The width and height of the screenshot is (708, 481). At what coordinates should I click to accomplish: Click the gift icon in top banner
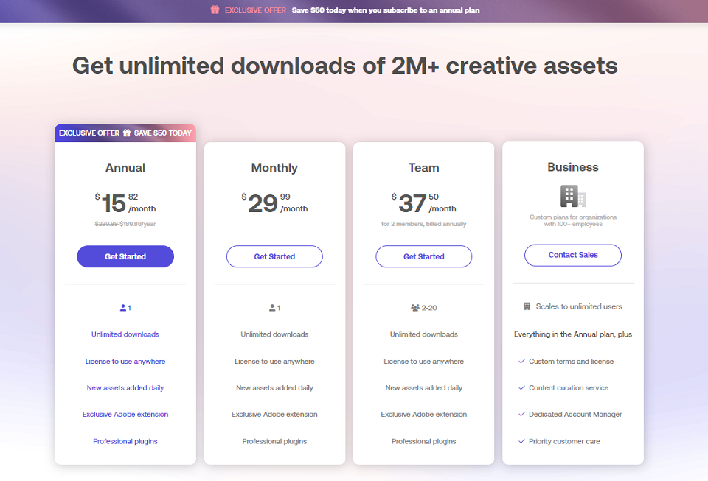[x=215, y=10]
